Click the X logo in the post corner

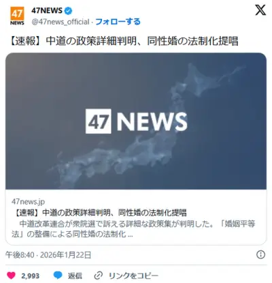(260, 10)
